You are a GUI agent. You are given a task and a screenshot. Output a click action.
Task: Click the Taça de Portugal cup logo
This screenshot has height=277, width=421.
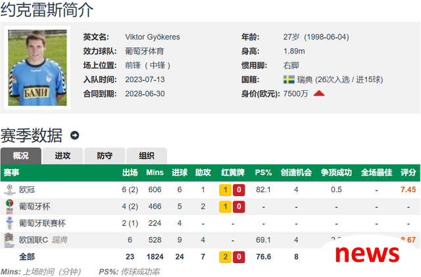[9, 207]
